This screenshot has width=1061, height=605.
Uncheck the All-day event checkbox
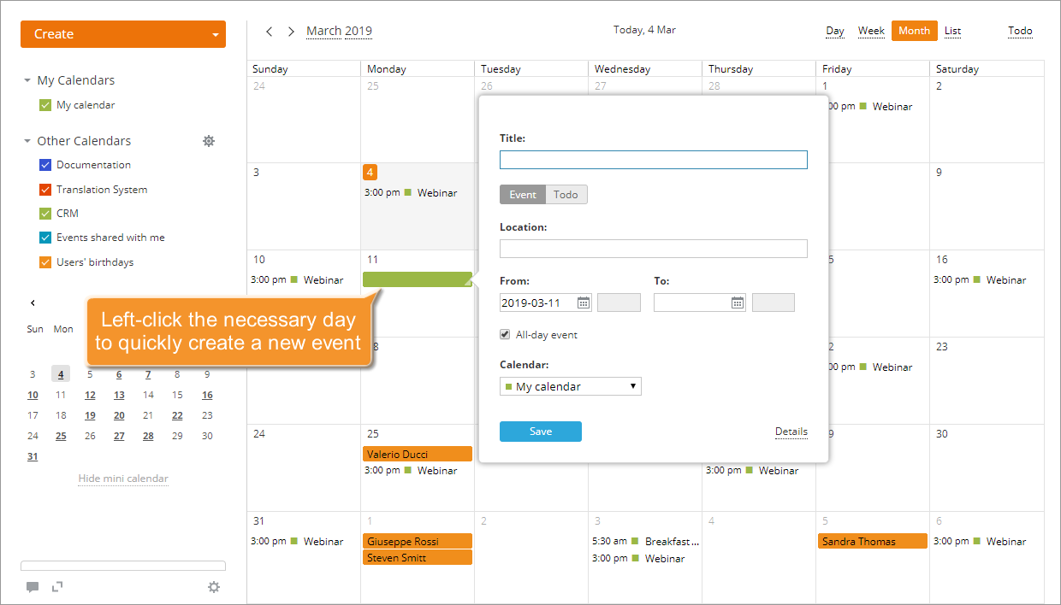505,334
